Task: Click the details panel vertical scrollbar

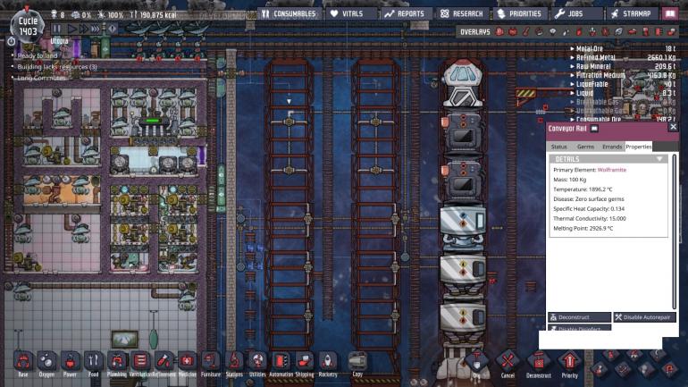Action: pos(674,231)
